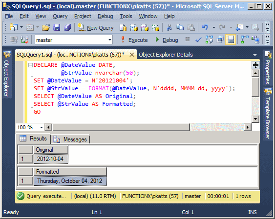Click the Save icon in toolbar
Screen dimensions: 275x219
click(57, 27)
